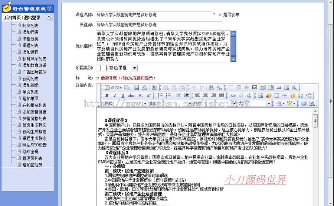Viewport: 334px width, 206px height.
Task: Go to 后台首页 in sidebar header
Action: tap(12, 18)
